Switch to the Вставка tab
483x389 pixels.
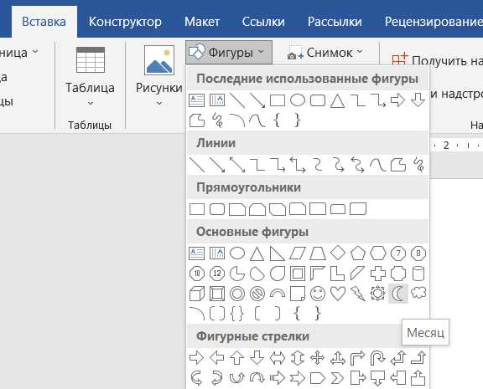coord(44,22)
